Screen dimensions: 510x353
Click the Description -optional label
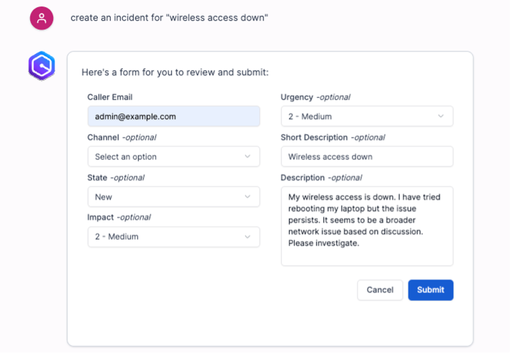322,178
